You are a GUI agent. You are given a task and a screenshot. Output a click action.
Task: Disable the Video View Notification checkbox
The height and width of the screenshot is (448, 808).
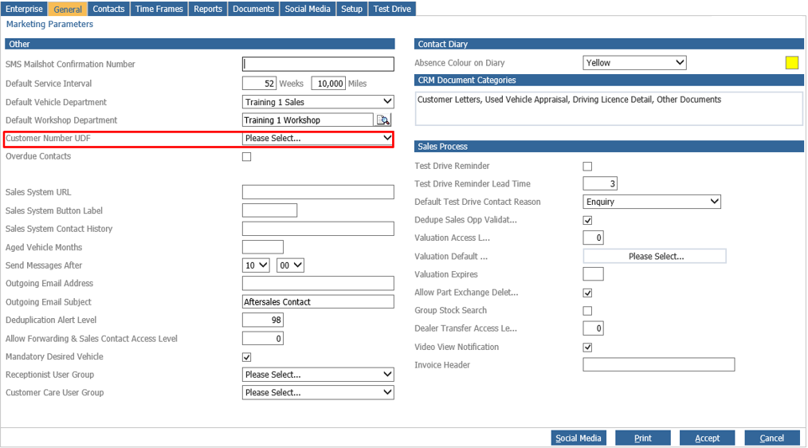587,347
